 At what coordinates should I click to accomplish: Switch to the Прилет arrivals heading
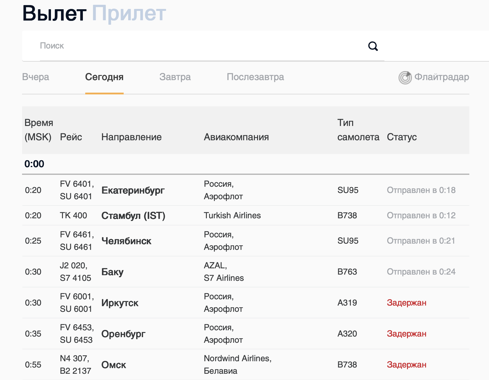(129, 13)
